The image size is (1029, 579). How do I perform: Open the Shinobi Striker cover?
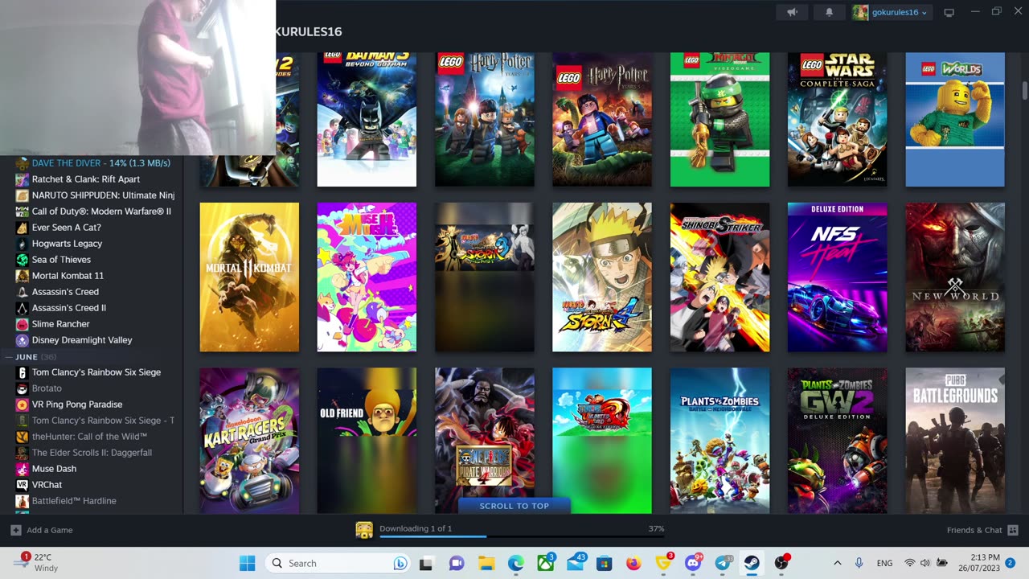pyautogui.click(x=719, y=277)
